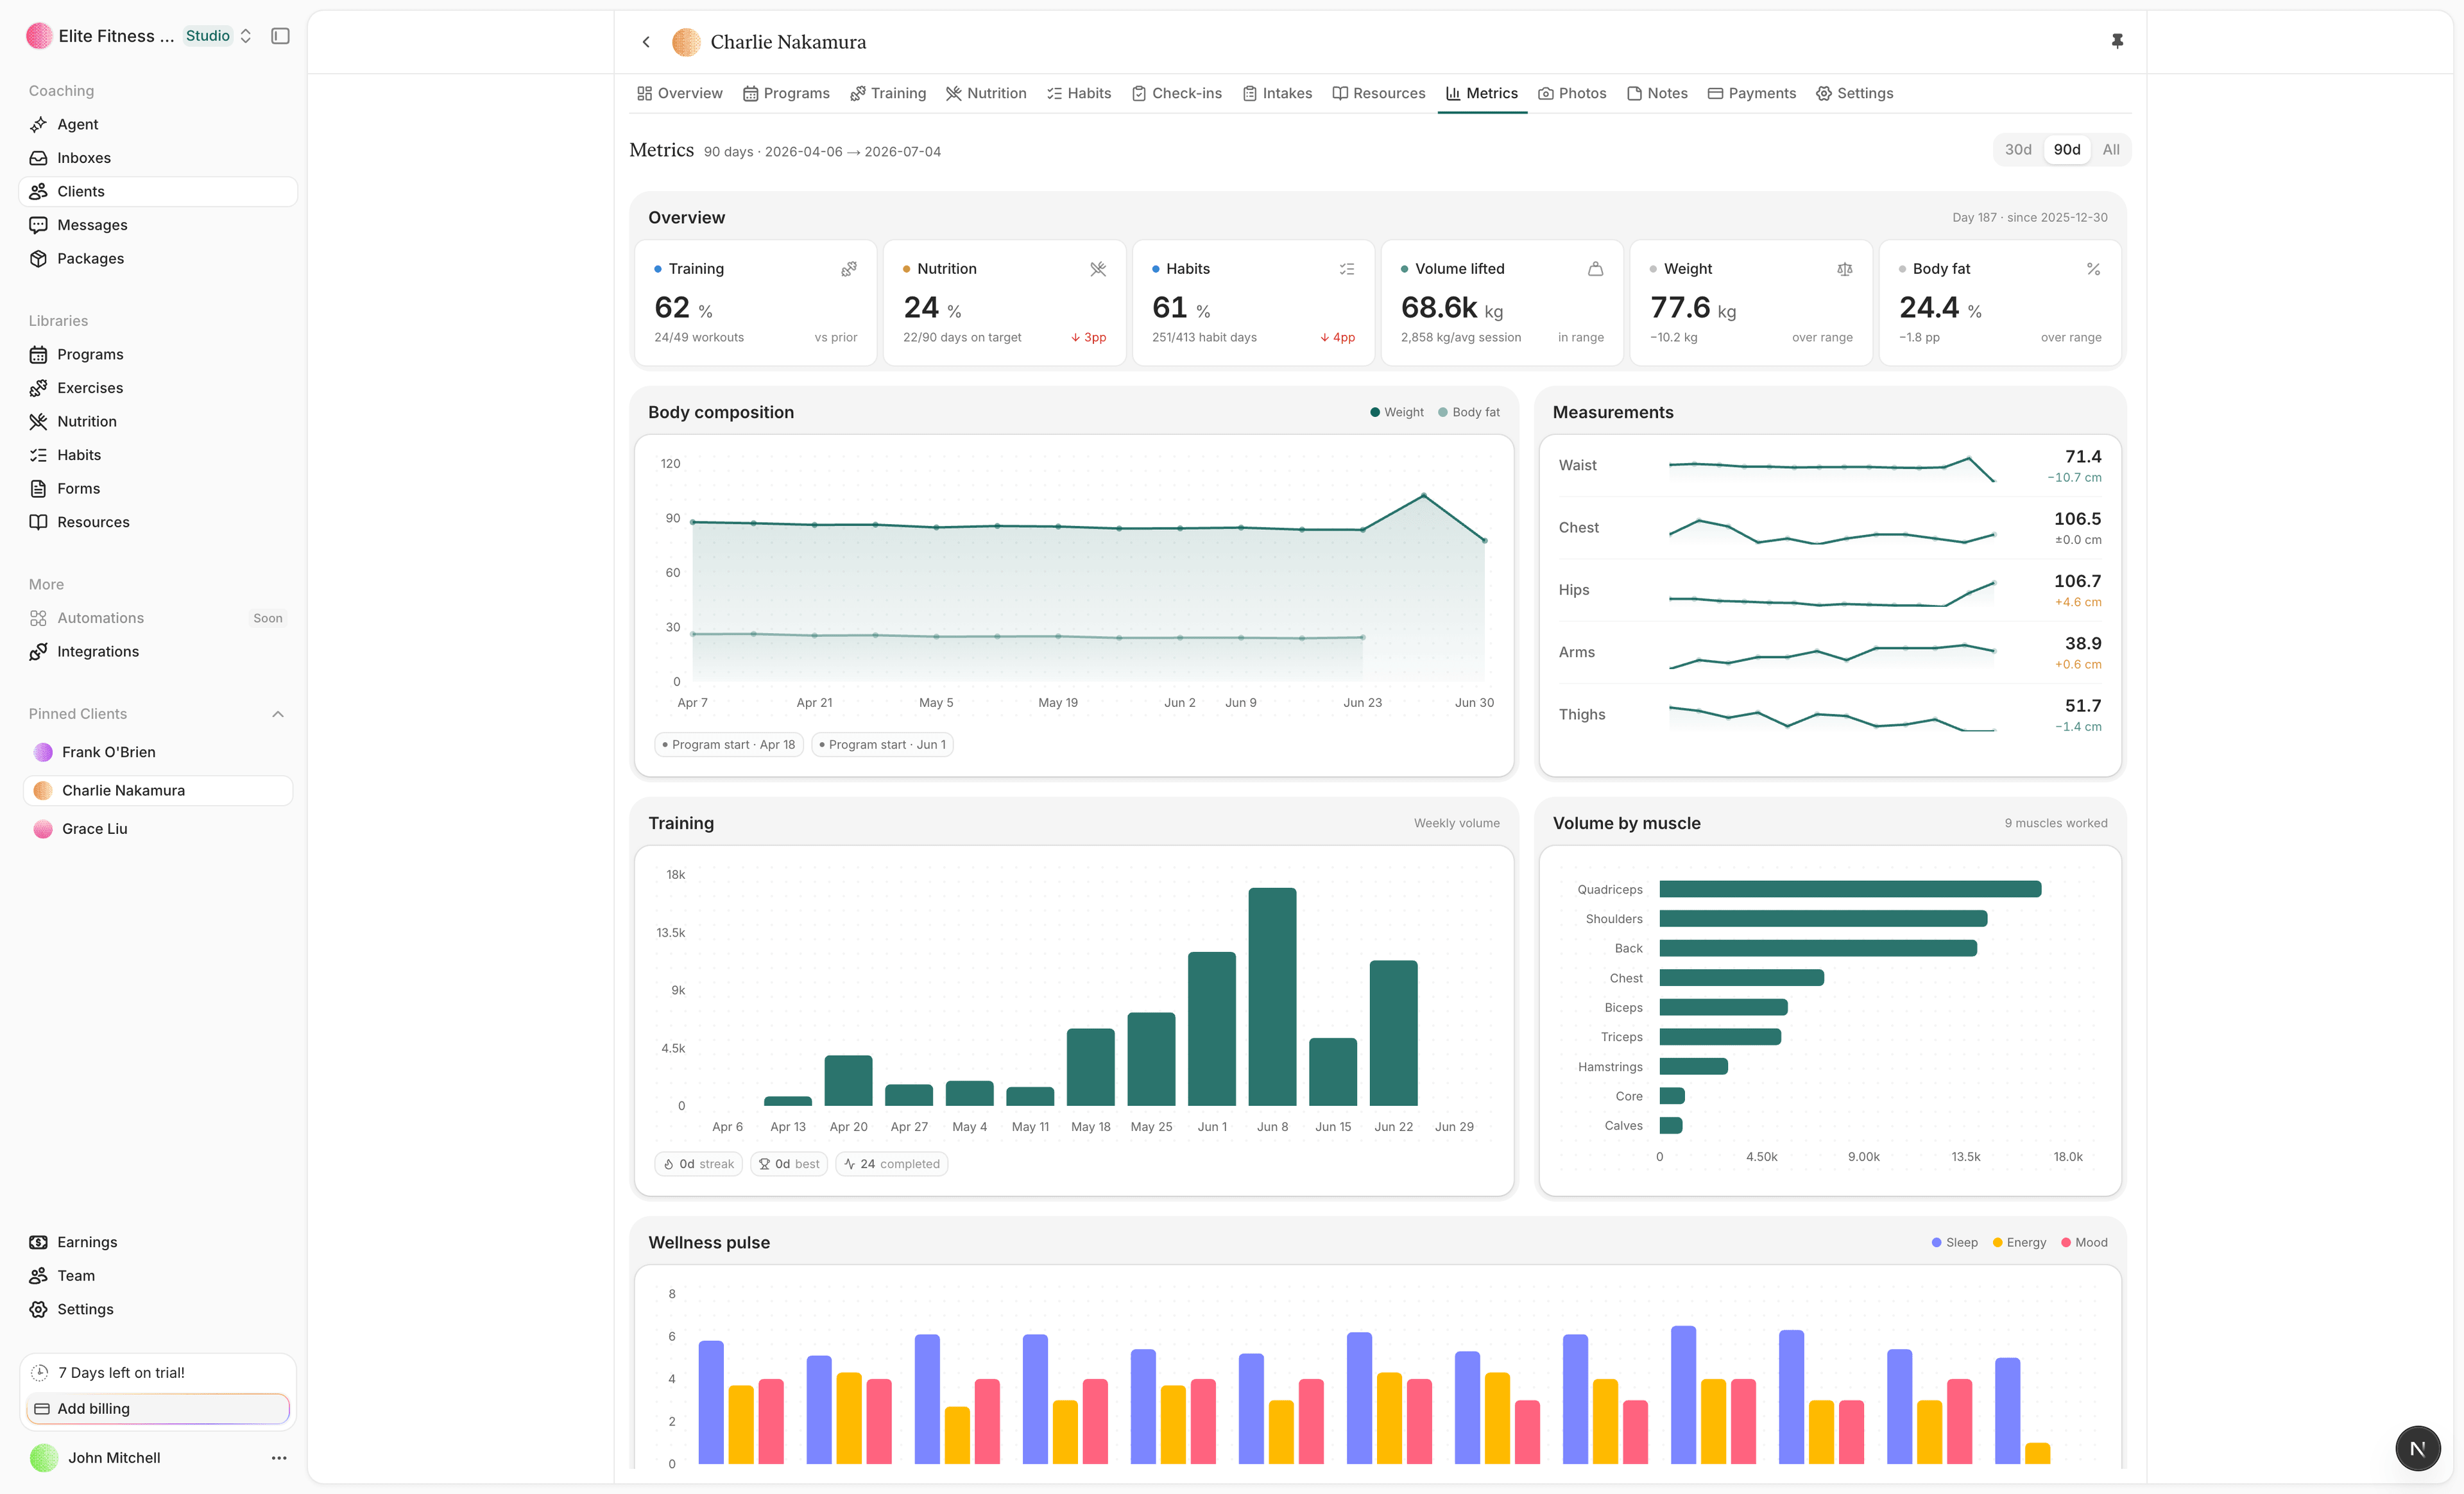Viewport: 2464px width, 1494px height.
Task: Click the Waist measurement row
Action: point(1830,466)
